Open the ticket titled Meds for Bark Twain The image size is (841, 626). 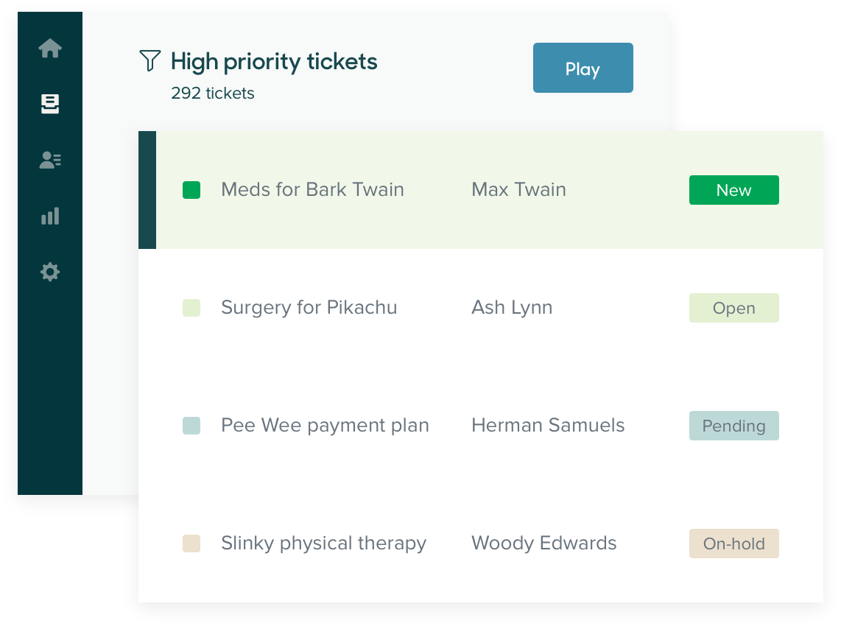[312, 189]
